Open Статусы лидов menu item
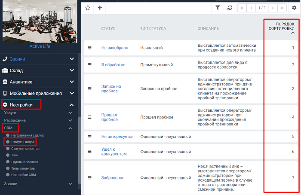 [23, 142]
